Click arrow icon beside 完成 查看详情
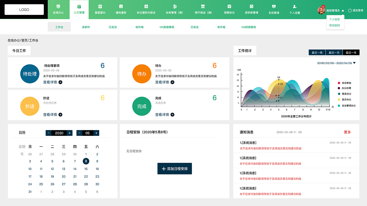 [172, 114]
